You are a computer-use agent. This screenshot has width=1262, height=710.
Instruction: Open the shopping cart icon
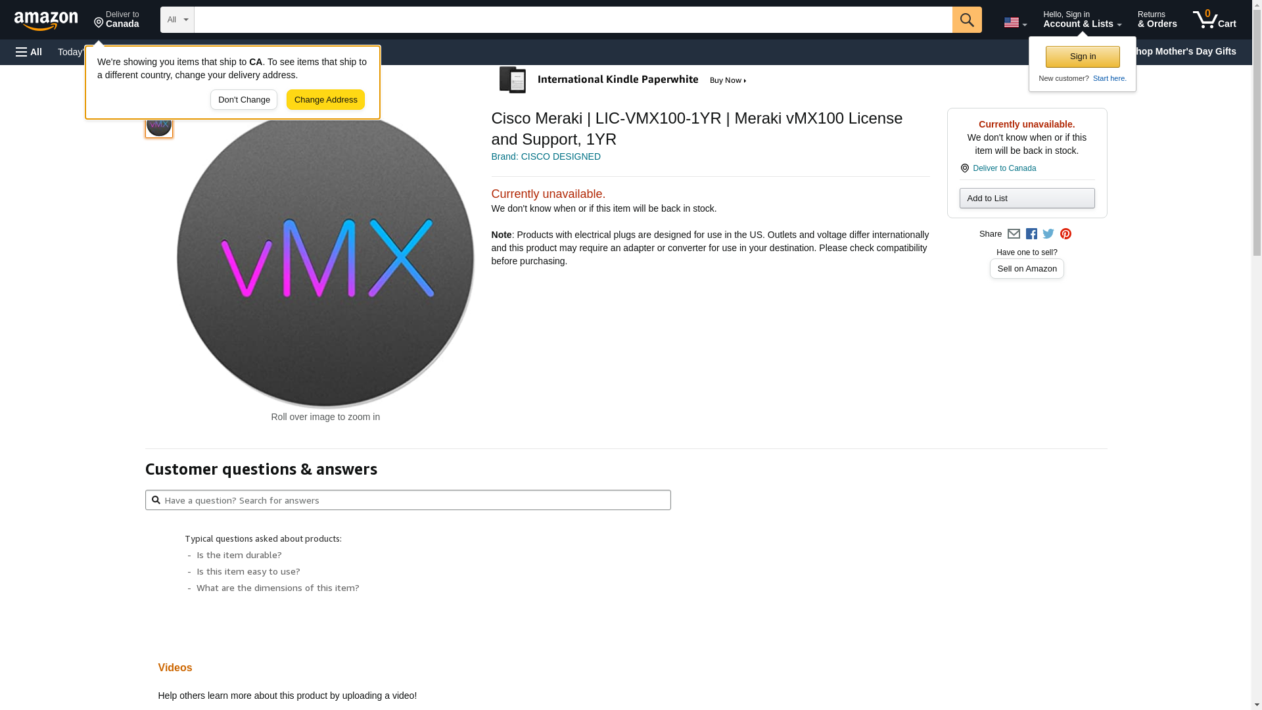(x=1214, y=20)
